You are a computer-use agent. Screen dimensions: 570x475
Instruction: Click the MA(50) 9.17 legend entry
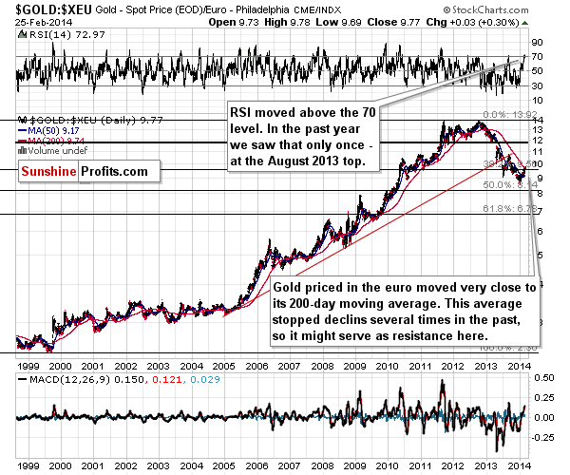pos(53,131)
